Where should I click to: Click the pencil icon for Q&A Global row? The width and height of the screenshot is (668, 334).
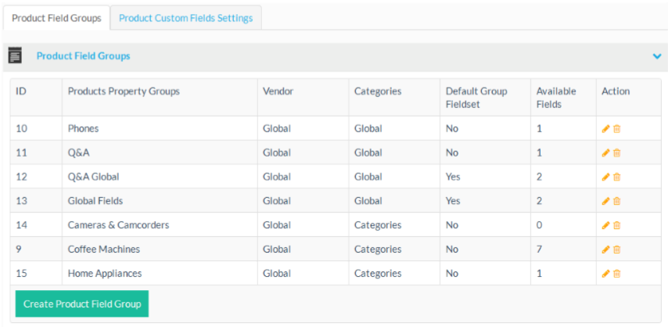(x=605, y=178)
